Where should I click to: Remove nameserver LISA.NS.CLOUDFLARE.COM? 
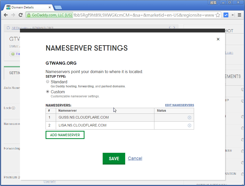click(189, 125)
